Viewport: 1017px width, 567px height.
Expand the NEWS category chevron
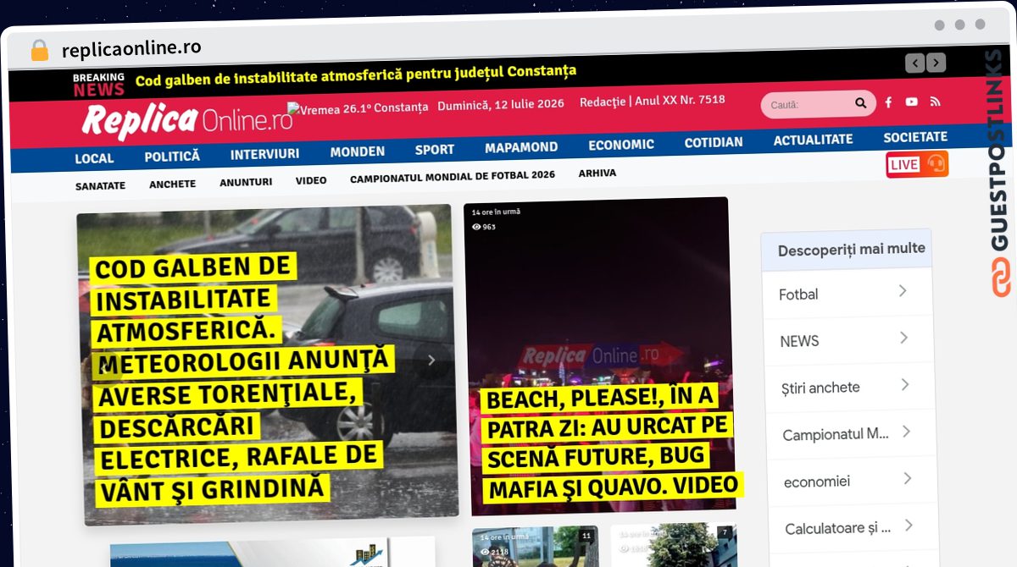point(904,338)
